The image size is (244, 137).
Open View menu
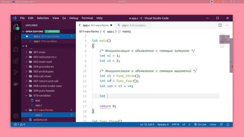click(x=56, y=18)
